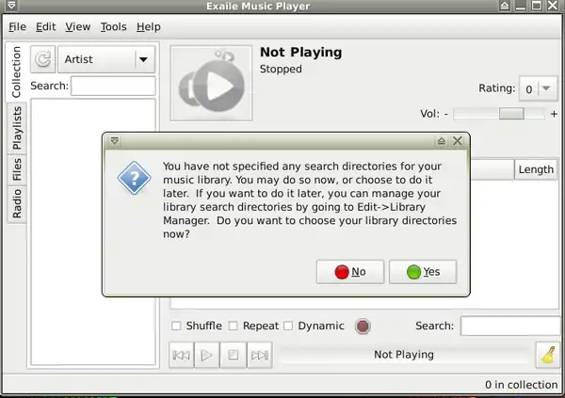Click the red record icon beside Dynamic
The width and height of the screenshot is (565, 398).
(363, 326)
